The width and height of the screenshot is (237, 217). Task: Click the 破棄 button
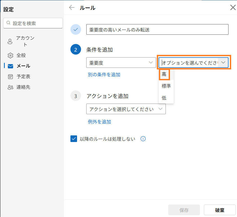click(x=220, y=210)
